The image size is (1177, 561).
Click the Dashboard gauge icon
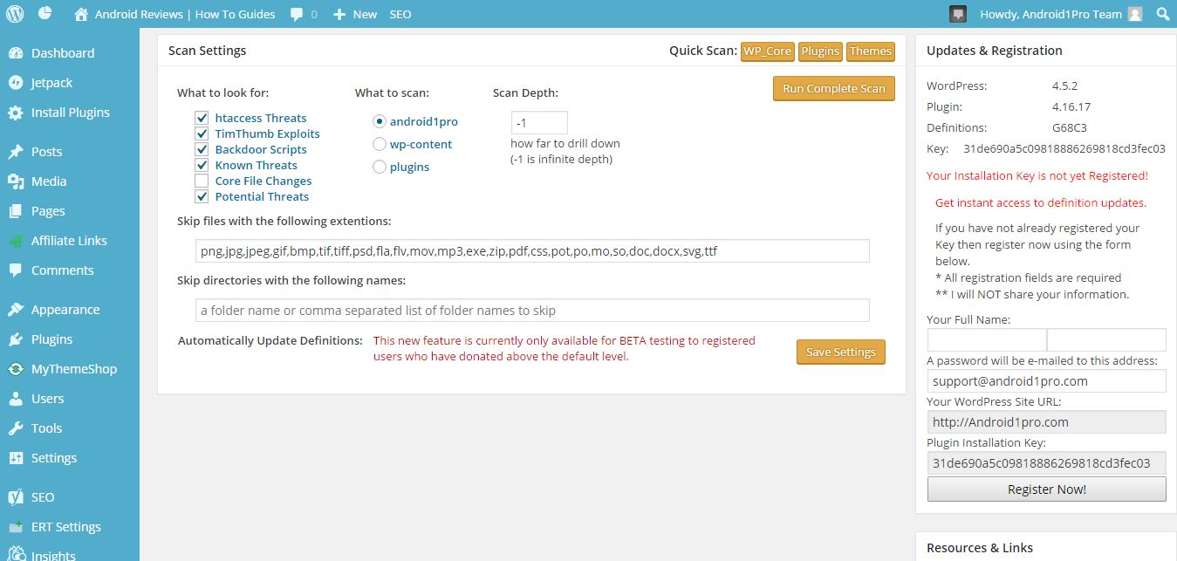16,53
